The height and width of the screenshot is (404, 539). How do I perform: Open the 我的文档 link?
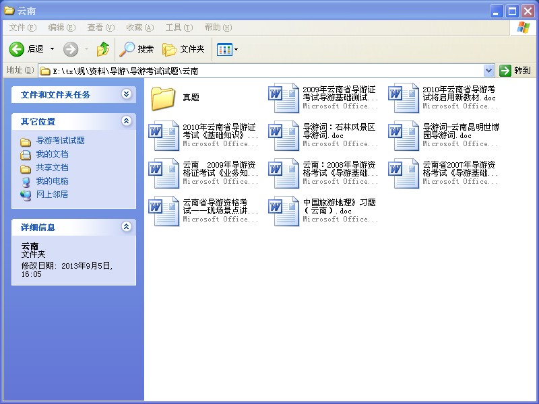[53, 154]
